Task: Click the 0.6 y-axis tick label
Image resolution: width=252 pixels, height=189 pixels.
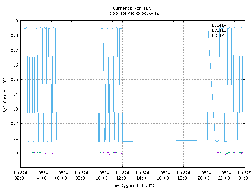Action: click(x=14, y=65)
